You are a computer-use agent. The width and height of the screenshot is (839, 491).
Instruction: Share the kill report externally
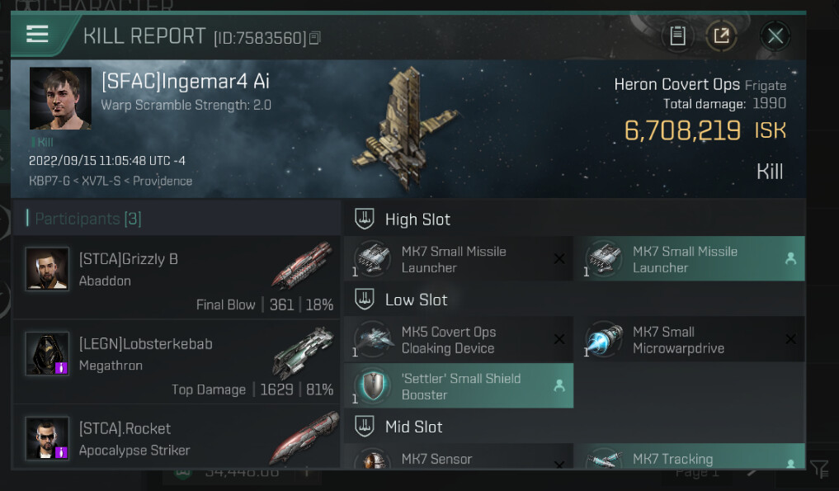tap(722, 35)
